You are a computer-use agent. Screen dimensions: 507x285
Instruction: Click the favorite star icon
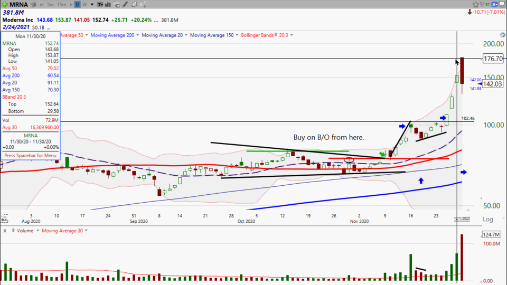[x=475, y=4]
